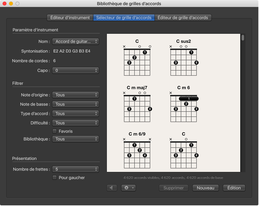Screen dimensions: 259x206
Task: Open the gear action menu
Action: tap(129, 188)
